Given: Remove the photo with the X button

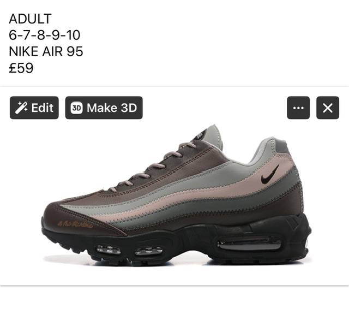Looking at the screenshot, I should point(328,108).
